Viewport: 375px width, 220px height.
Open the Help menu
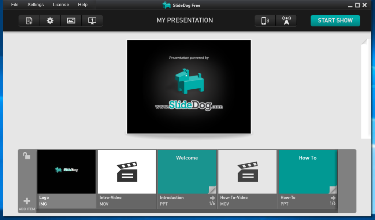click(82, 5)
